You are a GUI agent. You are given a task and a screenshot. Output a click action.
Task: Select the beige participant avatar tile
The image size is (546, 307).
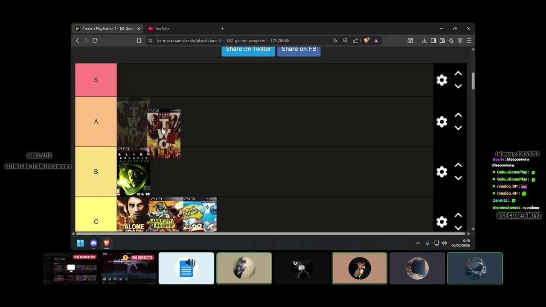click(244, 268)
